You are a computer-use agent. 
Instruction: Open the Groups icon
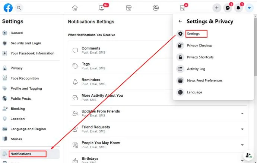[x=156, y=8]
